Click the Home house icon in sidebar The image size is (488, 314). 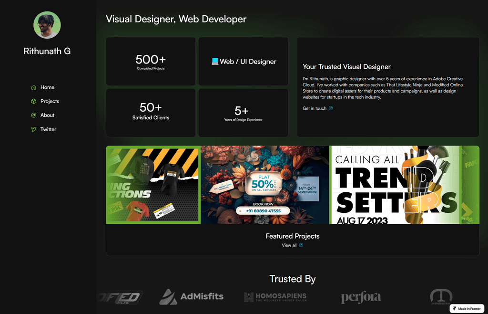point(34,87)
